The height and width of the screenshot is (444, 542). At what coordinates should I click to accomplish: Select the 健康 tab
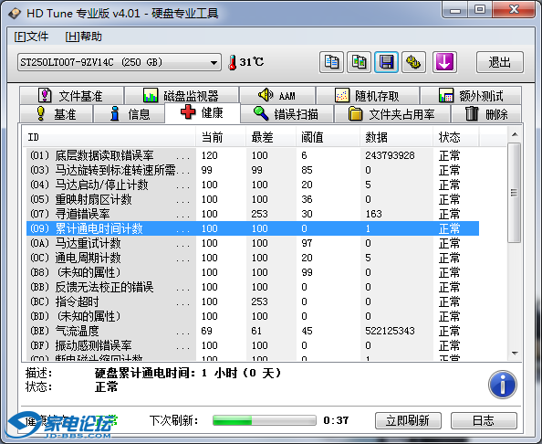coord(203,112)
